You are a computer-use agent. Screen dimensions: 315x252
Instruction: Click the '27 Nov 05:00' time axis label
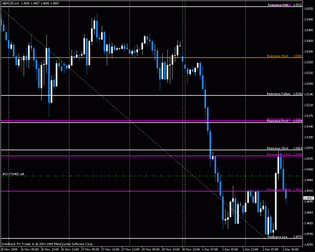90,249
